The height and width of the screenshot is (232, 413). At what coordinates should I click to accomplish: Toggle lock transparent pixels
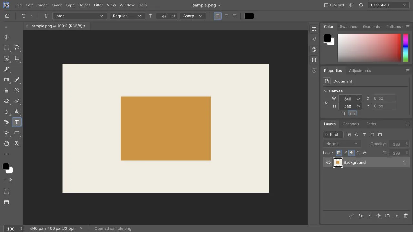tap(338, 153)
